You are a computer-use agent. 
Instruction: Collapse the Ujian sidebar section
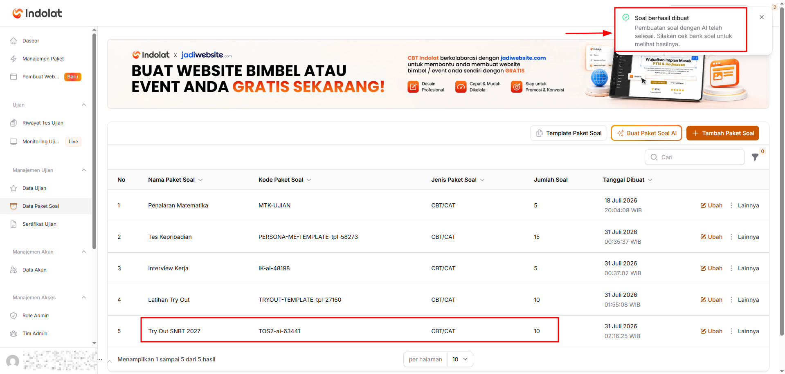84,105
